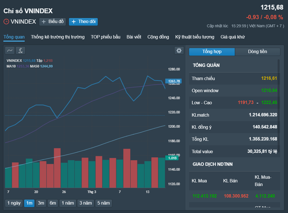The image size is (288, 213).
Task: Click the Theo dõi follow button
Action: click(83, 22)
